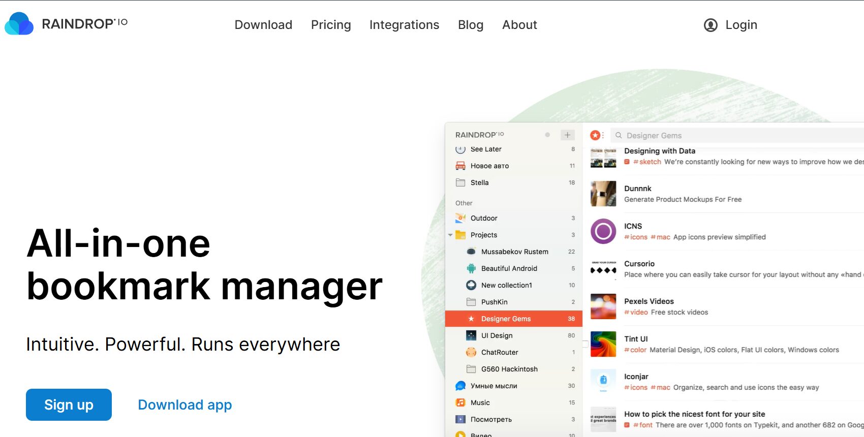
Task: Click the ChatRouter collection icon
Action: [471, 352]
